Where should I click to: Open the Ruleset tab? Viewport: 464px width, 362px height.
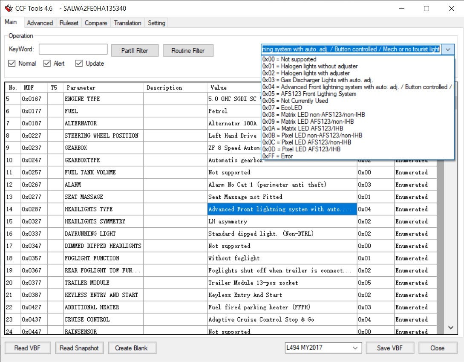[69, 23]
